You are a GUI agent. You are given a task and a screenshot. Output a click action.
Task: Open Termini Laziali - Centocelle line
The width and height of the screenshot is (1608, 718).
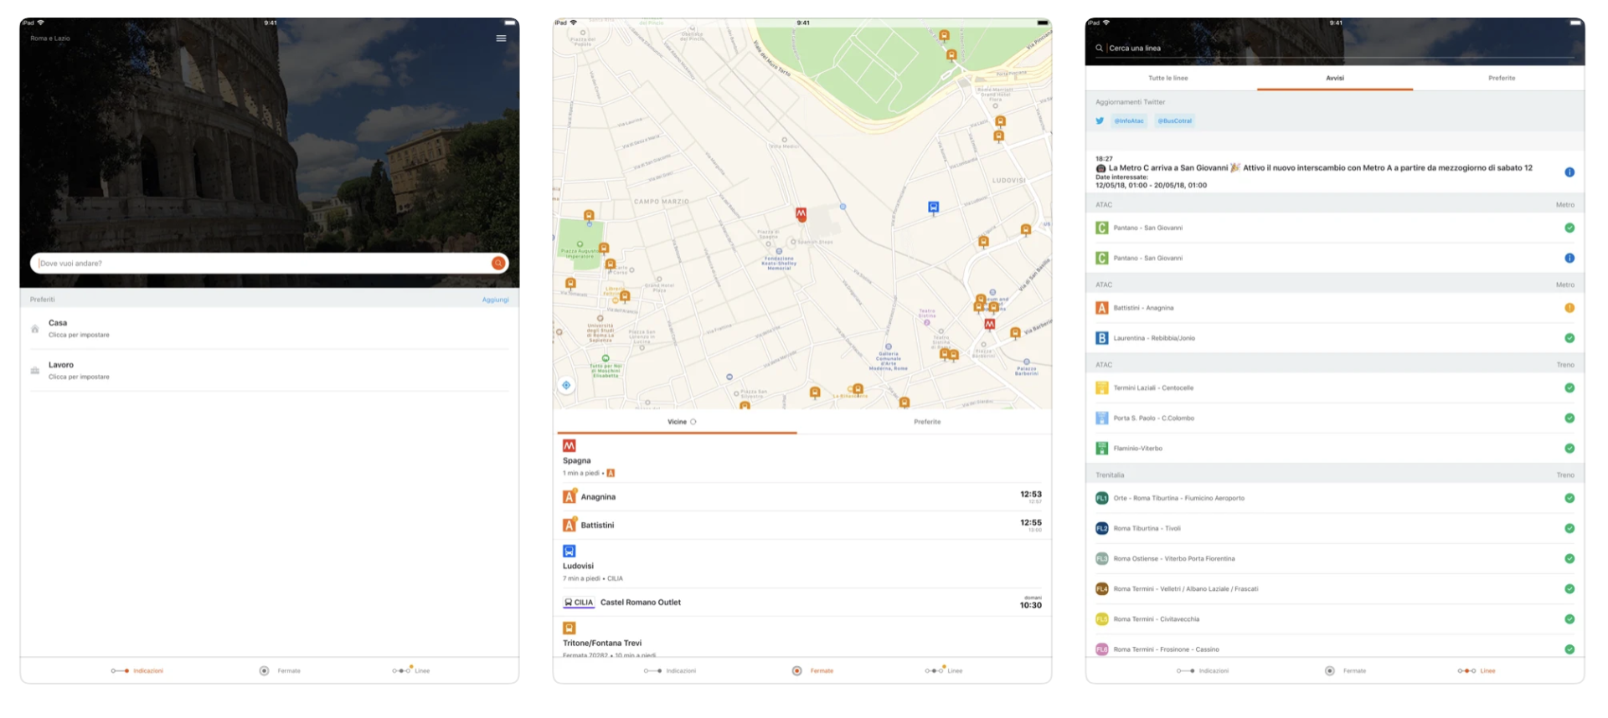[x=1335, y=388]
